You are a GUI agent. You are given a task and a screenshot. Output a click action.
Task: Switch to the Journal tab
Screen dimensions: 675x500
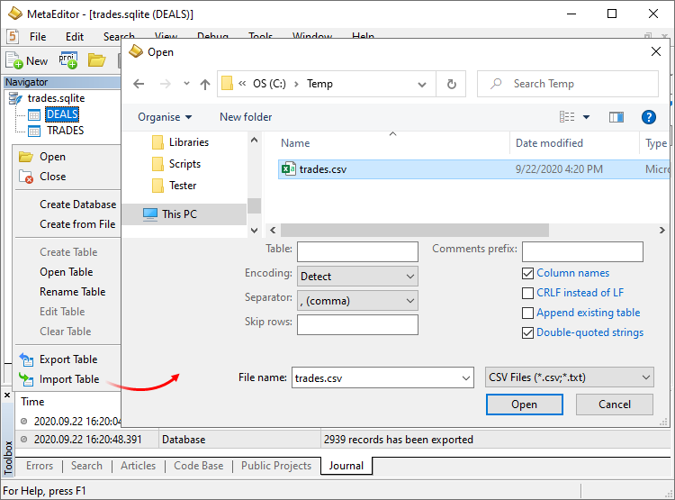(346, 466)
